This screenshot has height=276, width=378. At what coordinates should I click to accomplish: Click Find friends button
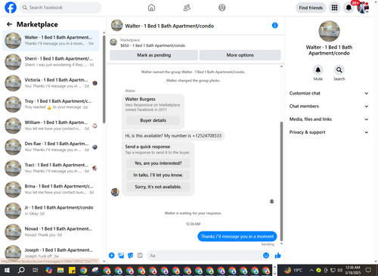click(311, 8)
